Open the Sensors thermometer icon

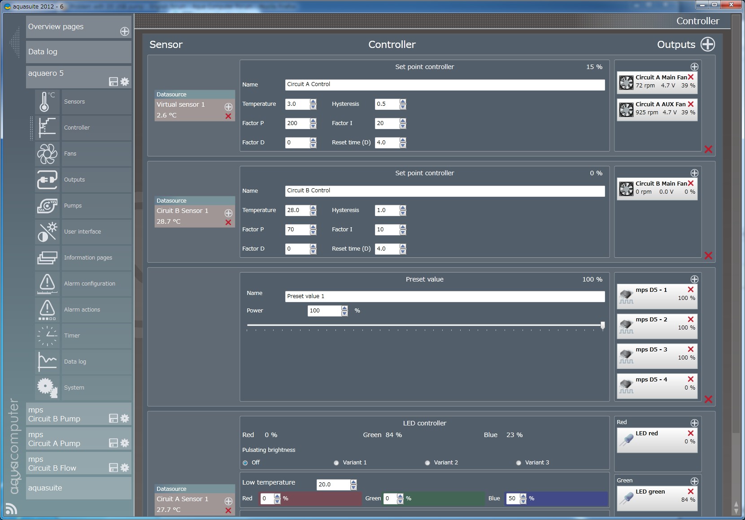tap(47, 102)
